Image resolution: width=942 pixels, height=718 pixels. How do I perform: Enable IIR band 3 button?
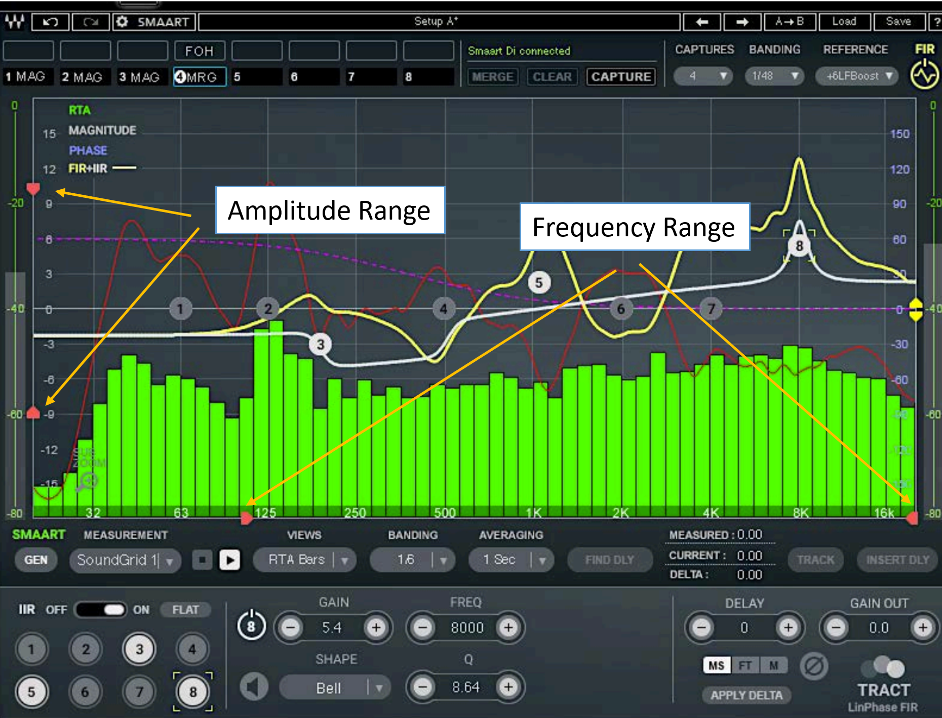coord(139,649)
